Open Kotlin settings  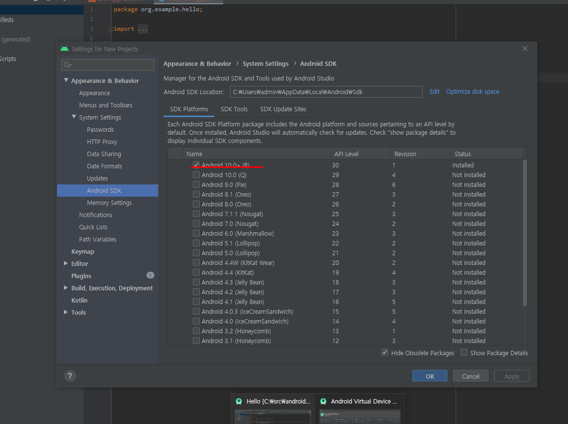[79, 300]
